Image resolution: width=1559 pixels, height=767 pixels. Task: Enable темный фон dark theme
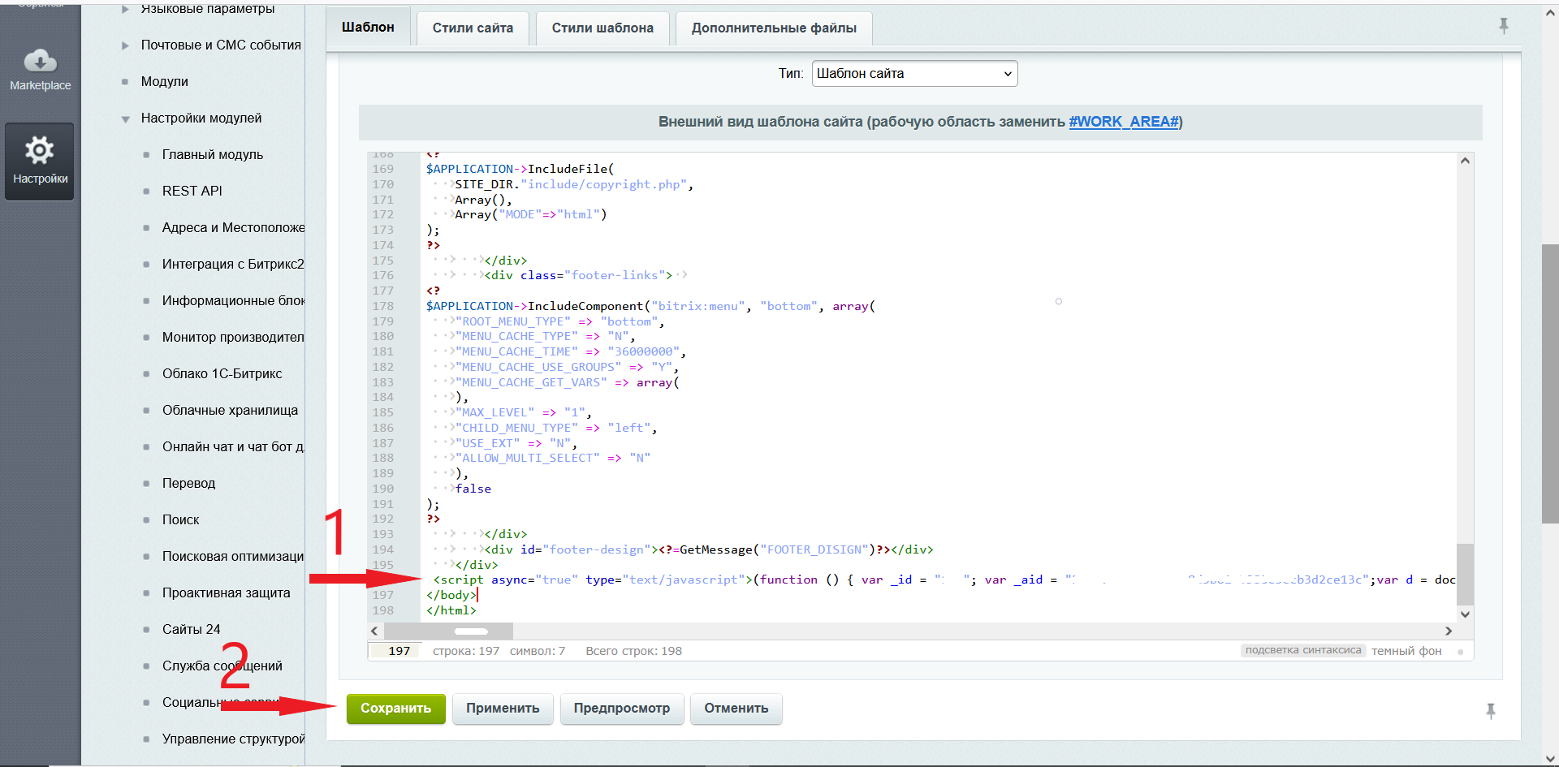(x=1406, y=651)
